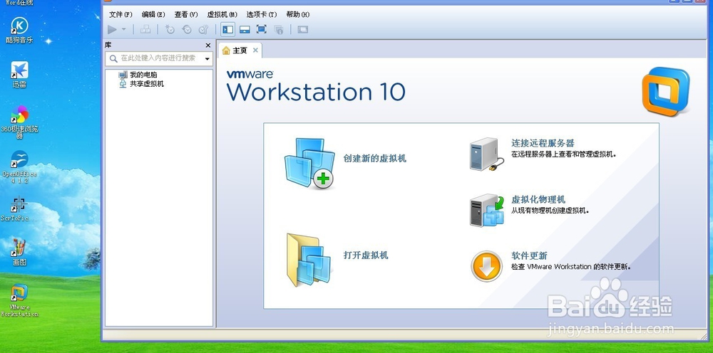The height and width of the screenshot is (353, 713).
Task: Open the 虚拟机(M) menu
Action: 222,14
